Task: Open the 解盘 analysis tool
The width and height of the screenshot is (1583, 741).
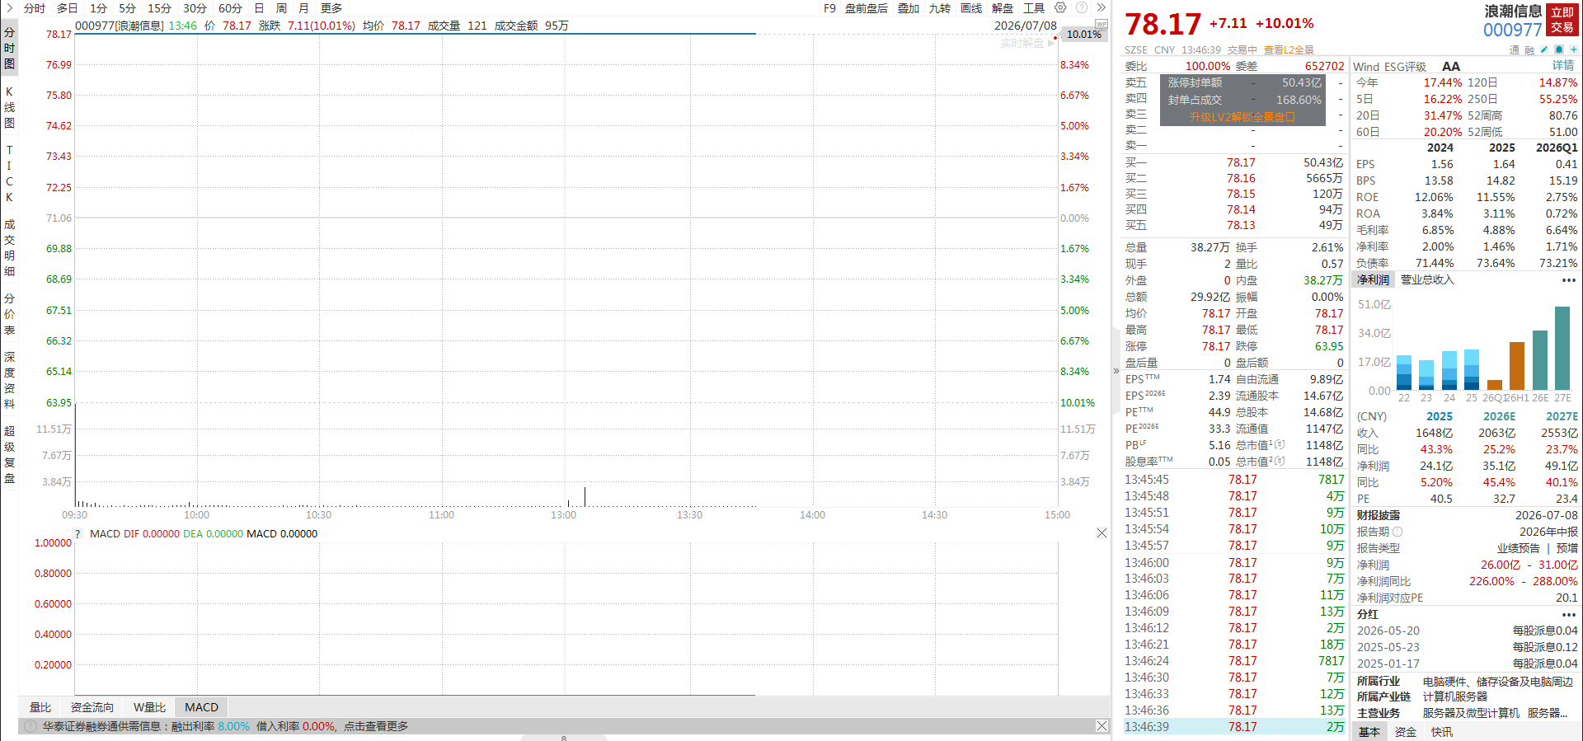Action: tap(1003, 8)
